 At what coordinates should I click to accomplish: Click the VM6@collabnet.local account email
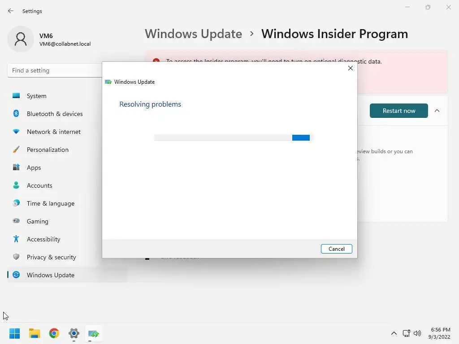pos(65,44)
